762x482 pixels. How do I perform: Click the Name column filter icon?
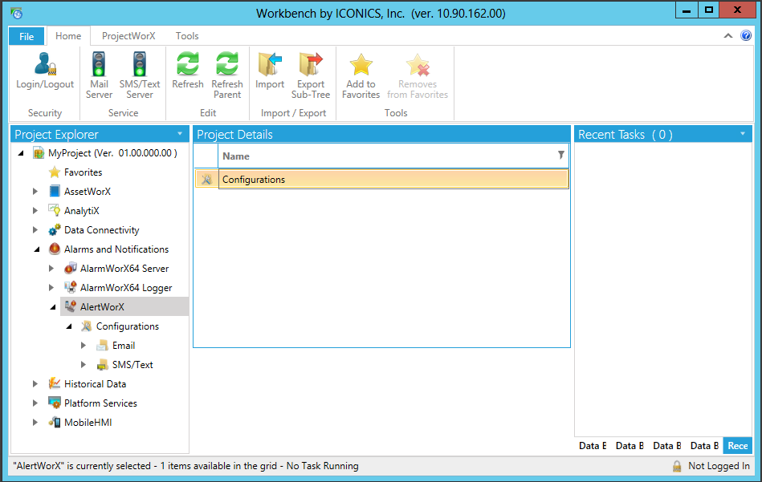[x=560, y=156]
